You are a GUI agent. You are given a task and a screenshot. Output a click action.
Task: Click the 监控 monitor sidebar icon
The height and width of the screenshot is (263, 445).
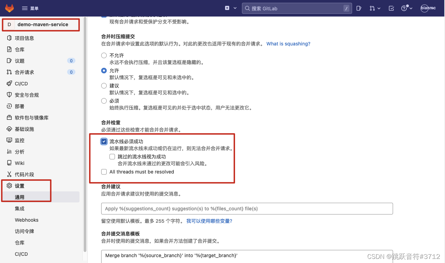tap(9, 140)
